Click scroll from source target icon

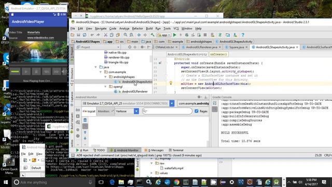click(130, 47)
